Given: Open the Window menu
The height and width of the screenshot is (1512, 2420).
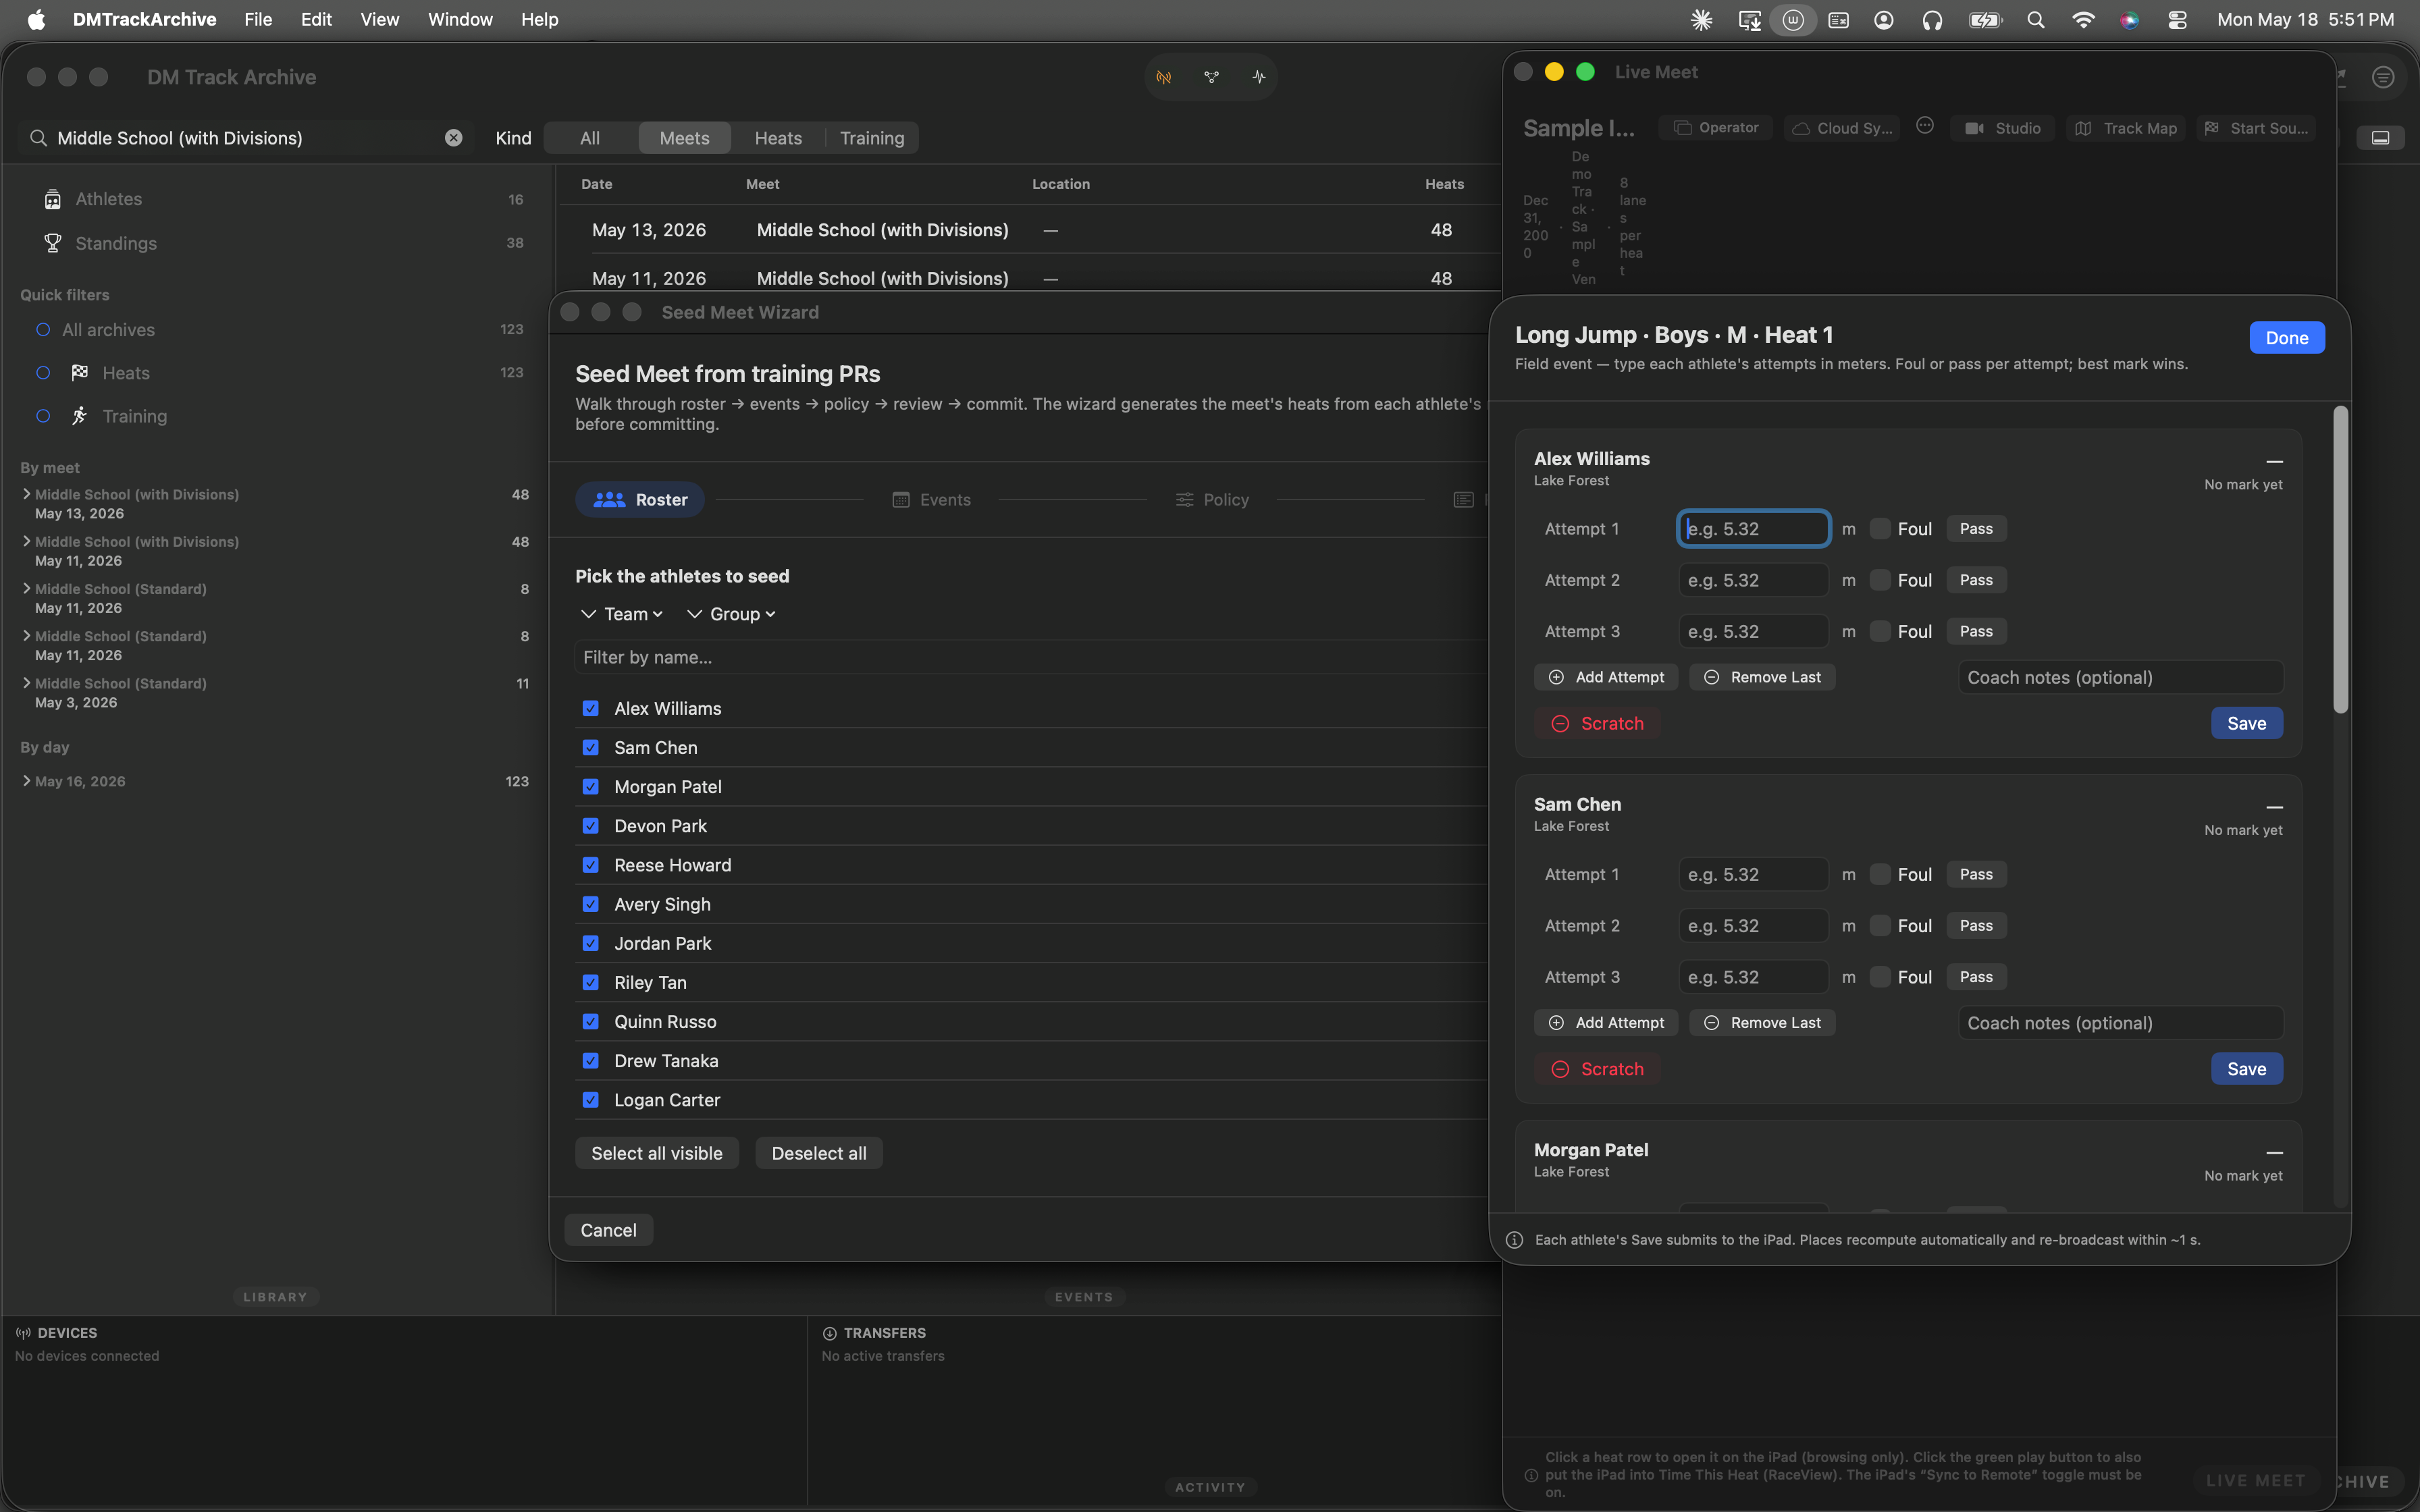Looking at the screenshot, I should click(460, 19).
